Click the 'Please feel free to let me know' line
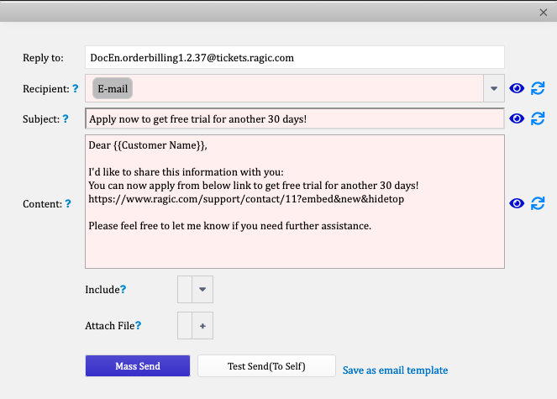 coord(230,226)
